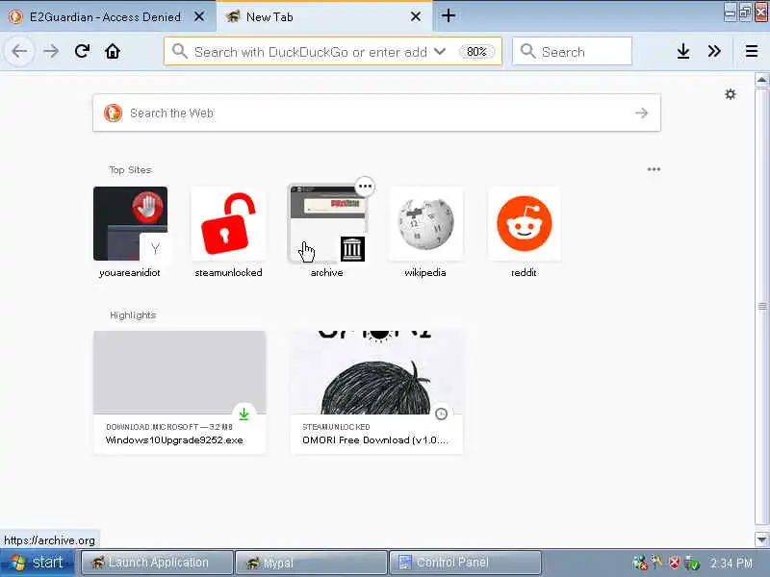Focus the Search the Web field
The image size is (770, 577).
[376, 113]
